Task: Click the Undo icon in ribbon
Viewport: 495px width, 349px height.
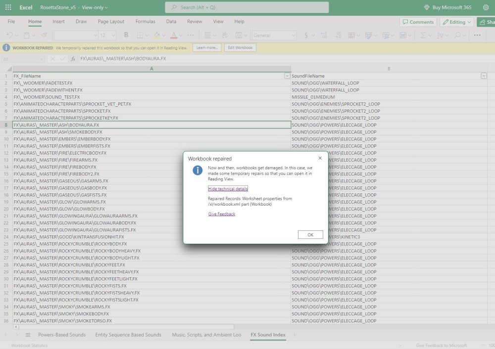Action: [10, 35]
